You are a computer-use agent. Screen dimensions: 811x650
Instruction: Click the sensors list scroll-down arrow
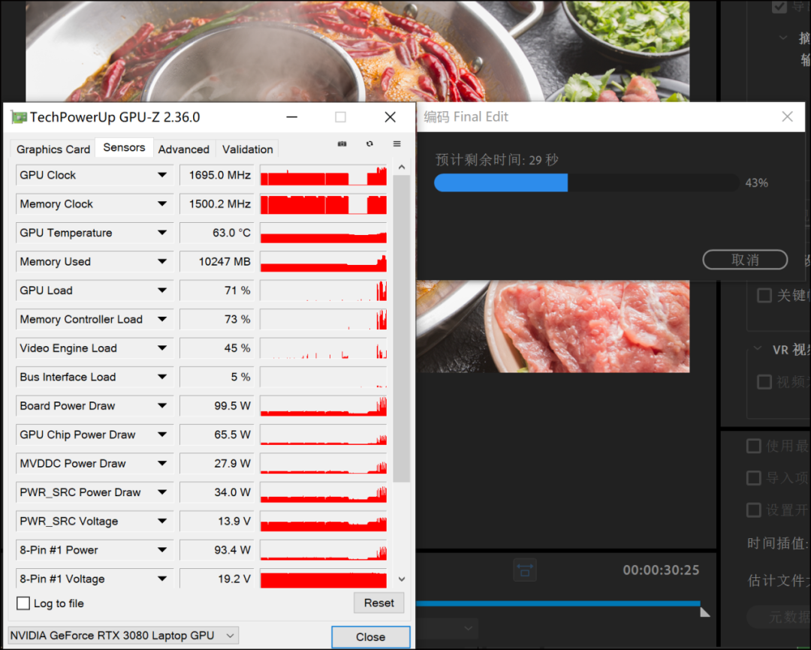[x=401, y=579]
